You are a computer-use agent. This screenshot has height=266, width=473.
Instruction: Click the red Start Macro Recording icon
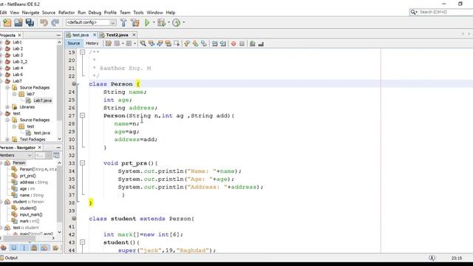tap(234, 44)
